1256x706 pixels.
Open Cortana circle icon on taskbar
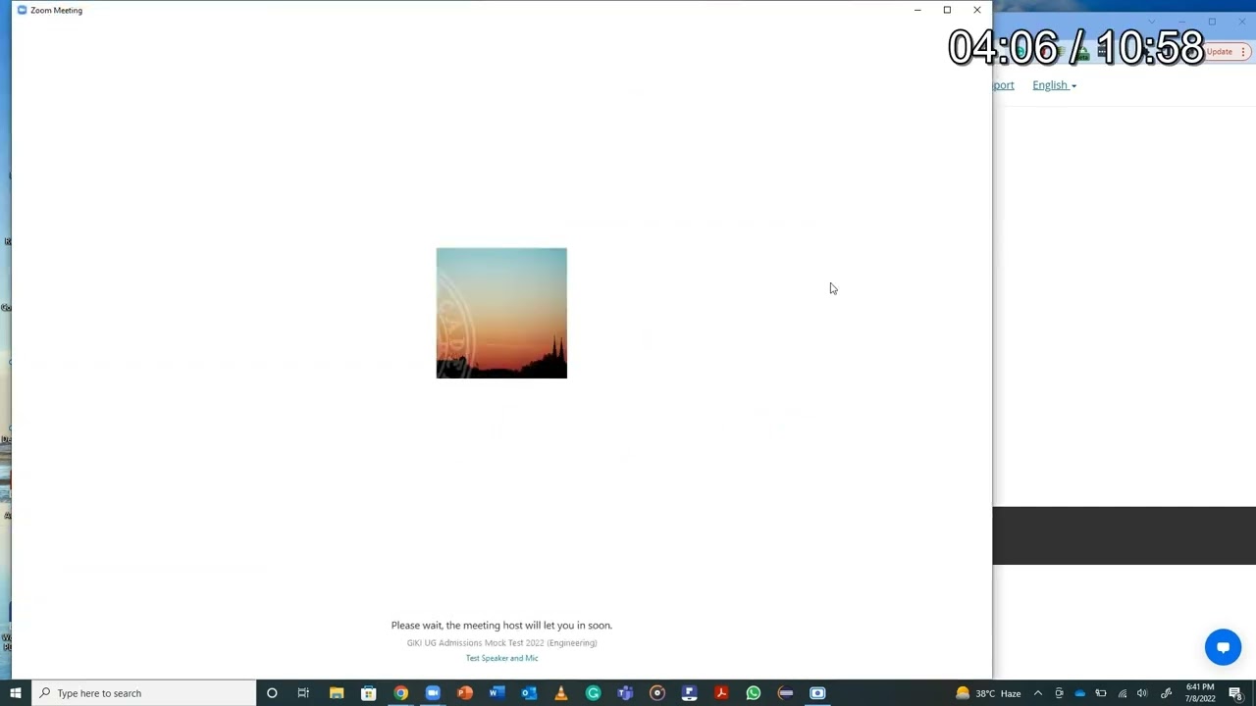click(x=272, y=693)
